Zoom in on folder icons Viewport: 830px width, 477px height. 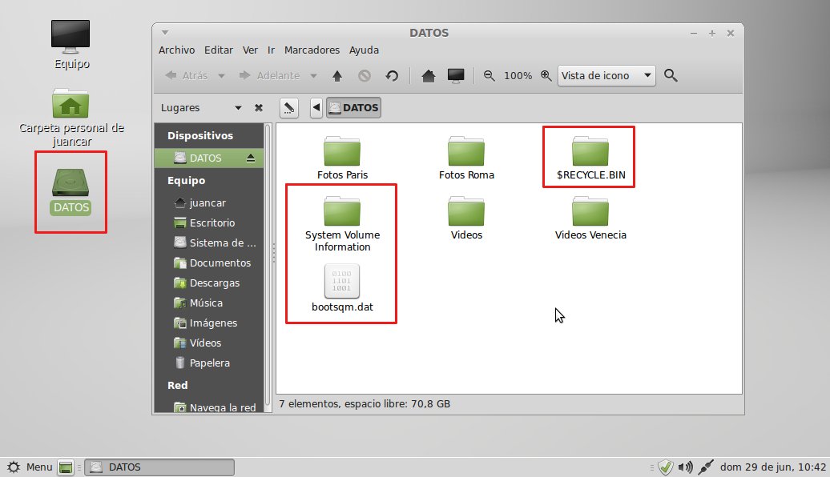tap(546, 75)
